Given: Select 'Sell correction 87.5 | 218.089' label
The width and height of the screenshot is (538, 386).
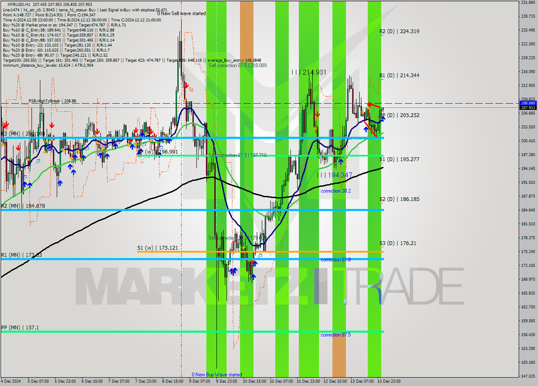Looking at the screenshot, I should coord(237,65).
